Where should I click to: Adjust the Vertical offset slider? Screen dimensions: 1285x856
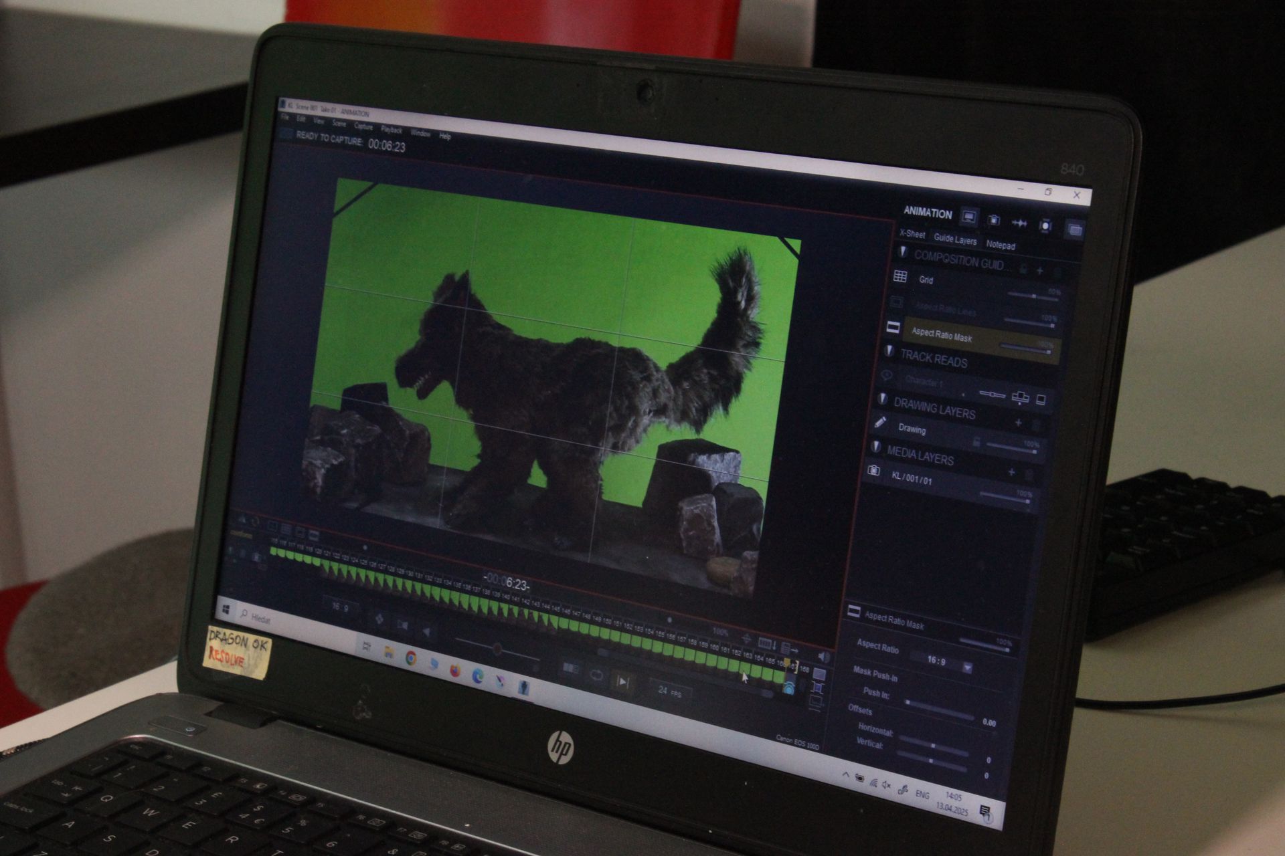pyautogui.click(x=931, y=761)
